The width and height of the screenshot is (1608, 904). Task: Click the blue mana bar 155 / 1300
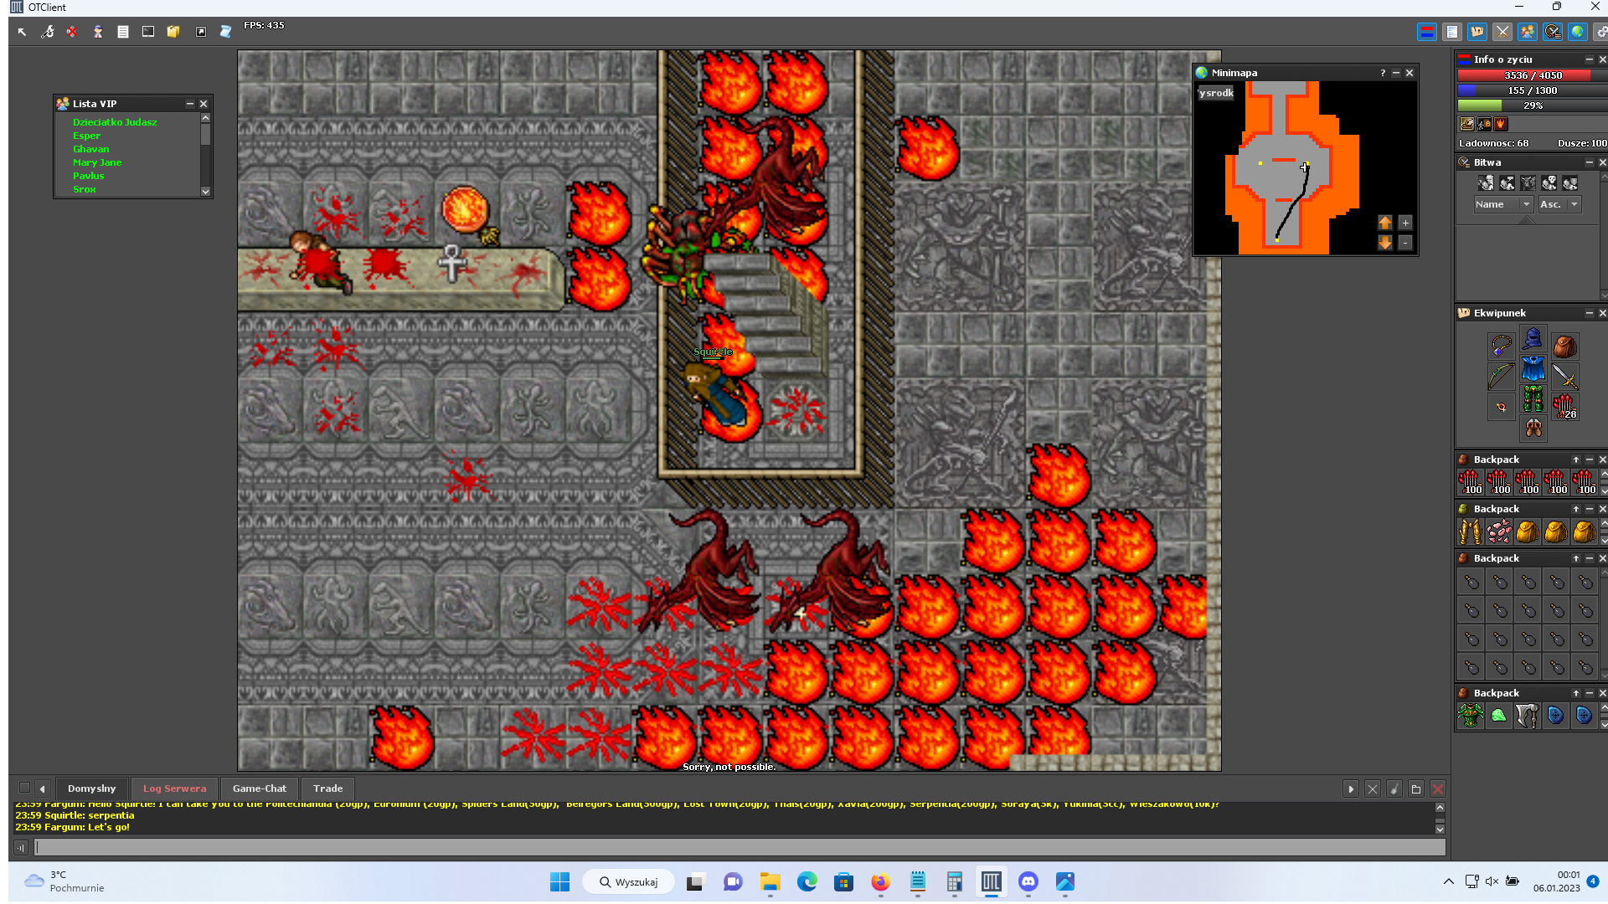coord(1533,90)
